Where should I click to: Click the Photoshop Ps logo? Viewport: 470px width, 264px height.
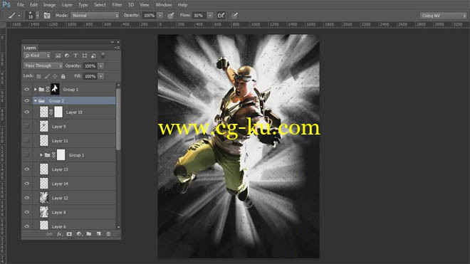point(6,4)
